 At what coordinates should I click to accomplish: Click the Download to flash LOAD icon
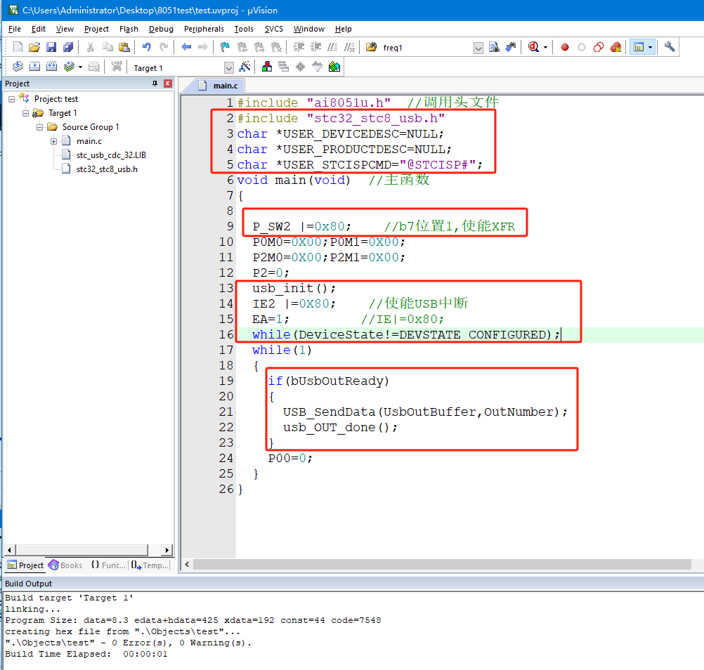(x=117, y=67)
